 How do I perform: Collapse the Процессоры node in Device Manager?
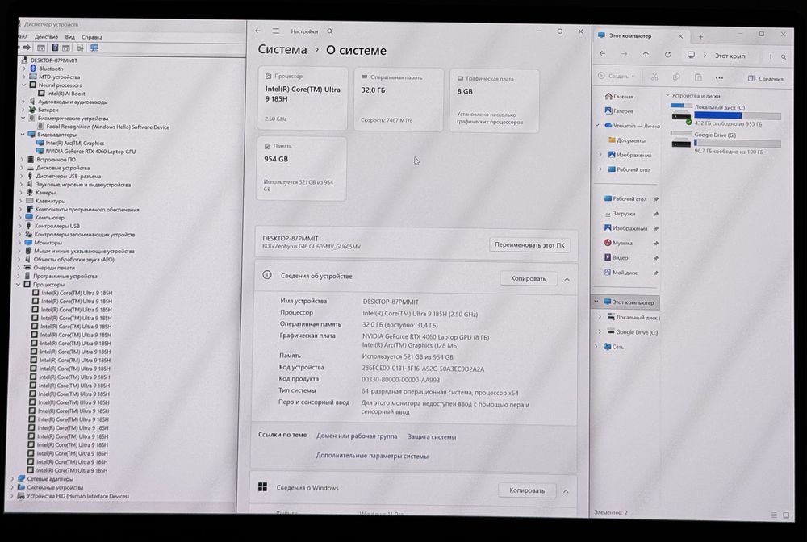pos(18,284)
